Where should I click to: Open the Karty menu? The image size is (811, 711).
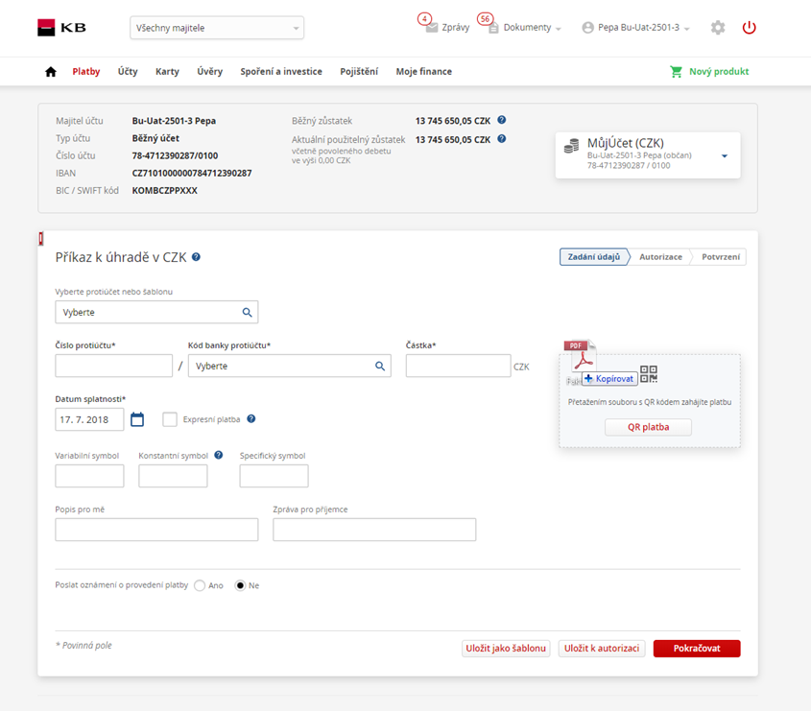168,71
